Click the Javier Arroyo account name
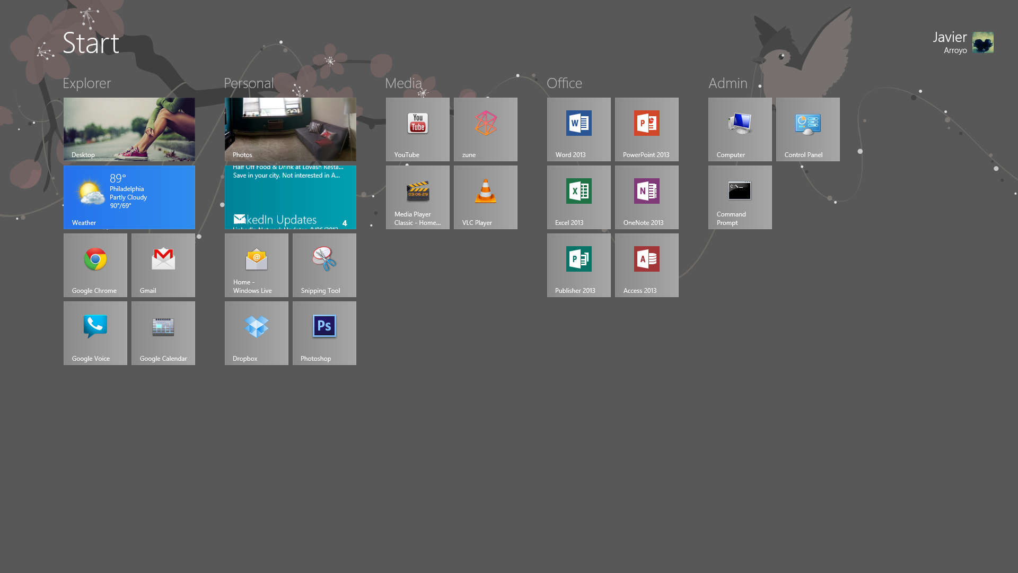1018x573 pixels. tap(950, 42)
